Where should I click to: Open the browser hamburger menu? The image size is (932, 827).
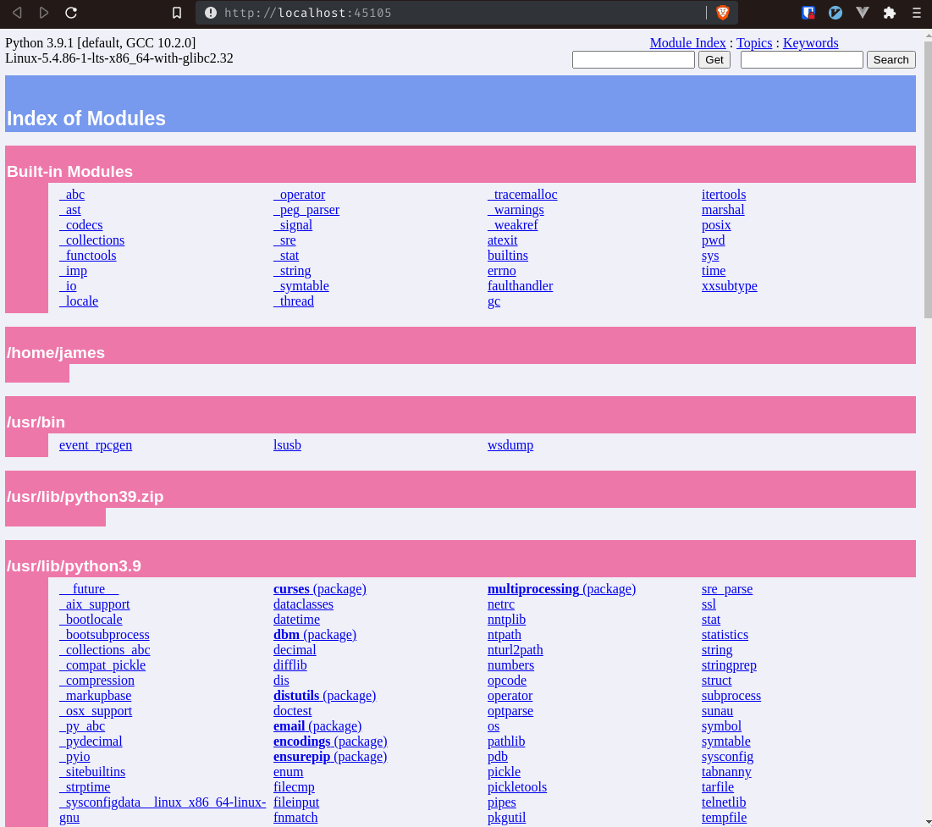[916, 13]
